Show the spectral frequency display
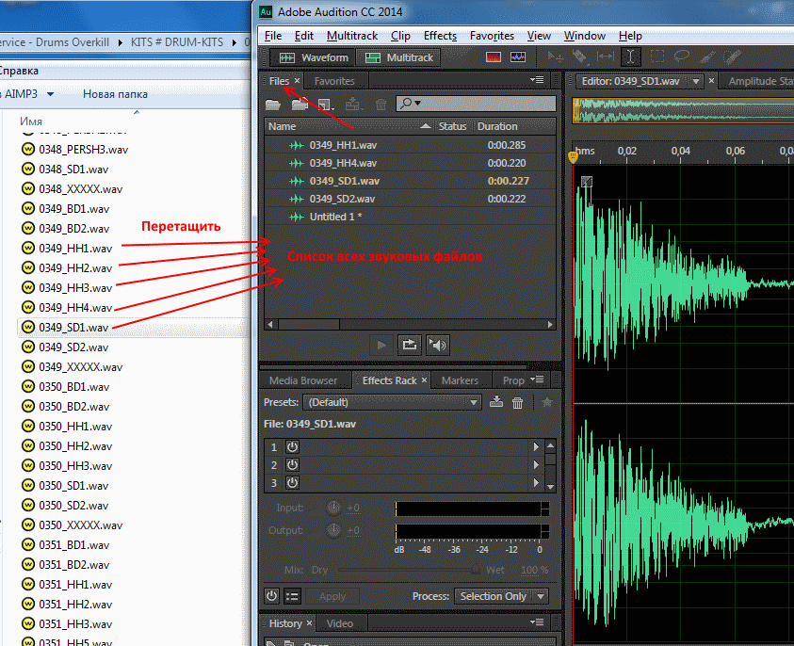Viewport: 794px width, 646px height. point(493,57)
